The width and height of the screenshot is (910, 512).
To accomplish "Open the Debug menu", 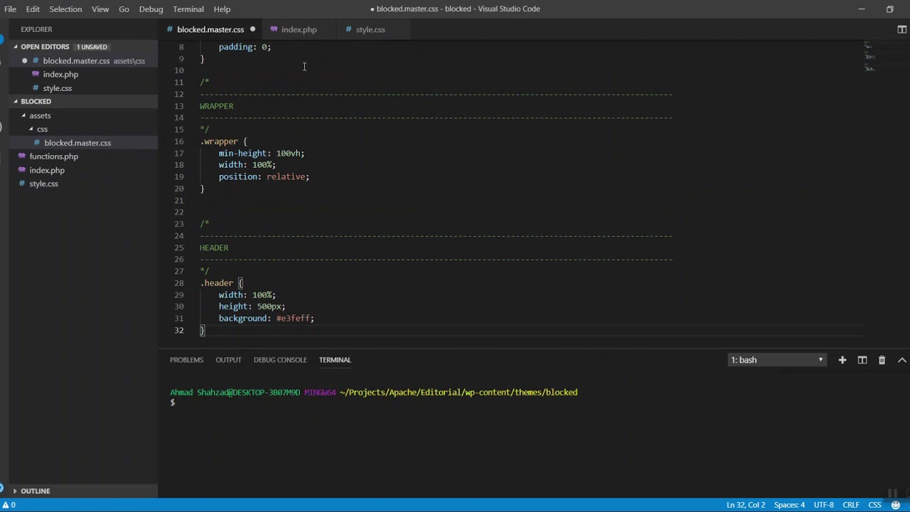I will (x=151, y=9).
